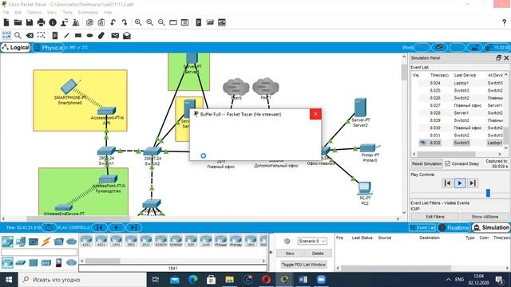Click Toggle PDU List Window button
The image size is (511, 287).
[x=303, y=265]
